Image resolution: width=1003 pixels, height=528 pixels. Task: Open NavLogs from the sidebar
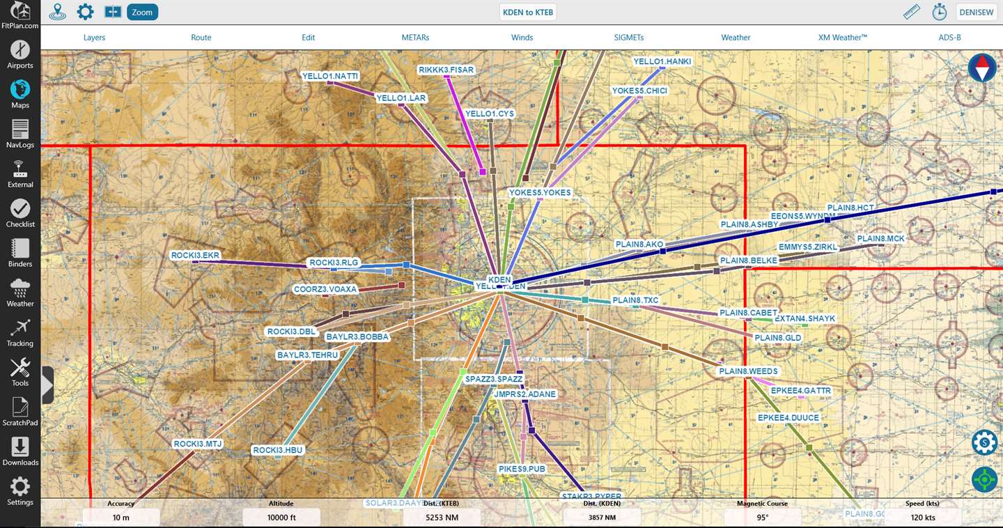coord(20,134)
